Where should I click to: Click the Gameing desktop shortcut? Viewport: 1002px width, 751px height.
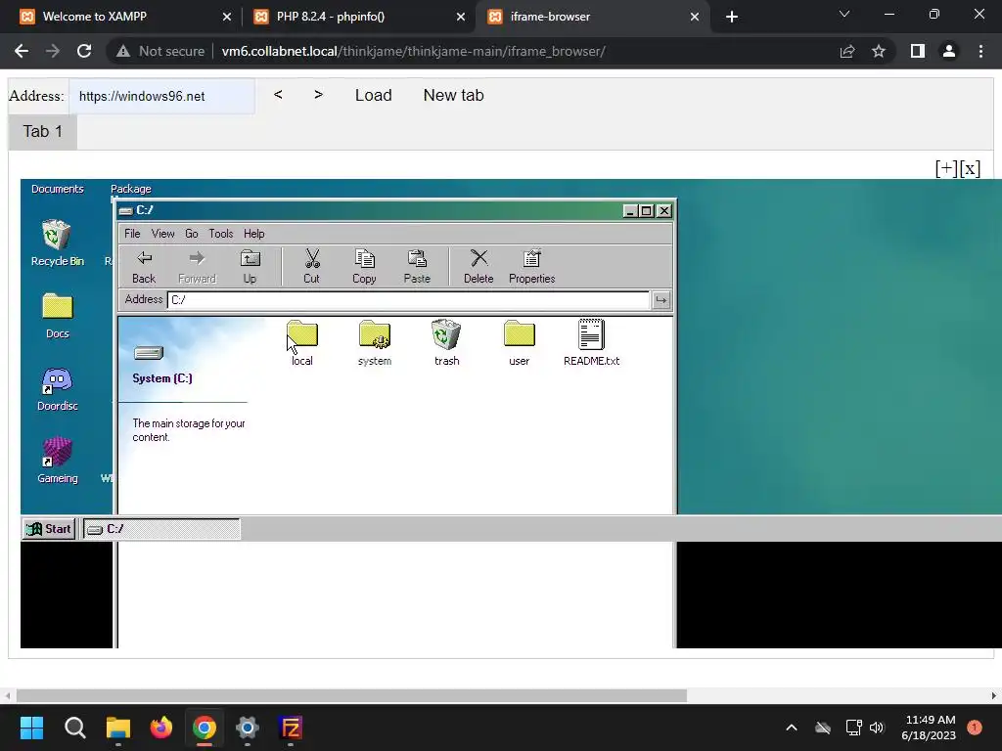click(57, 461)
